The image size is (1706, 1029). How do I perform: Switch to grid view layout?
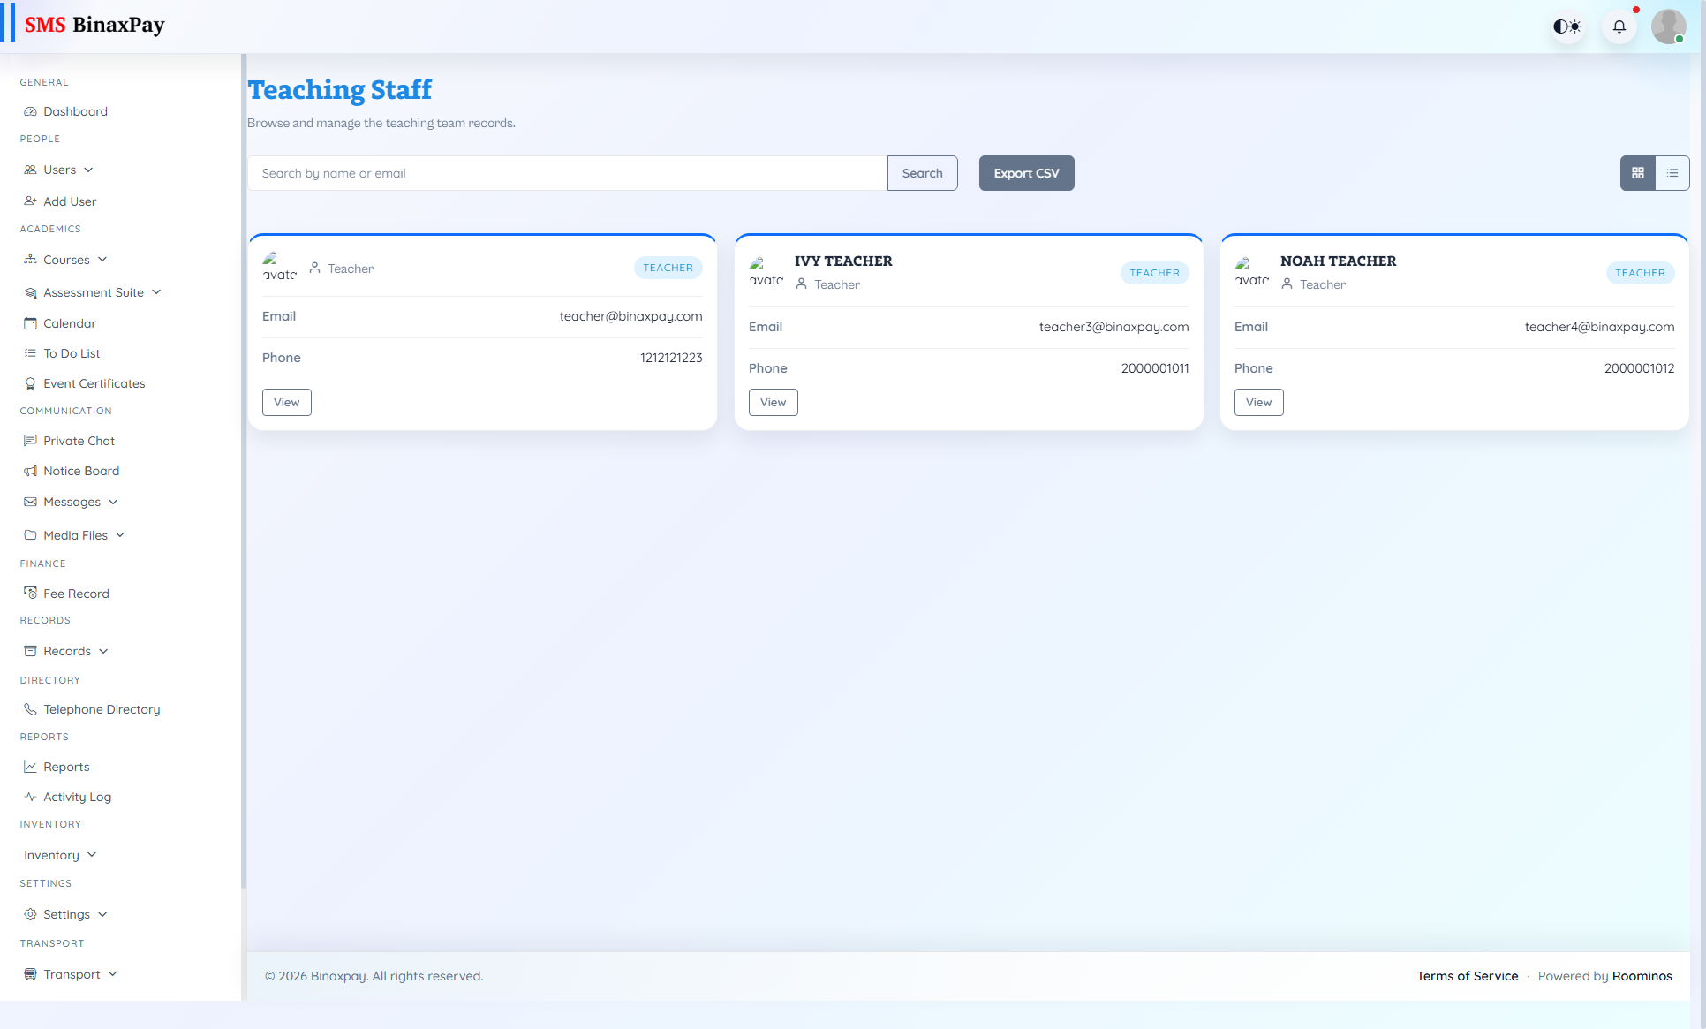click(x=1637, y=173)
